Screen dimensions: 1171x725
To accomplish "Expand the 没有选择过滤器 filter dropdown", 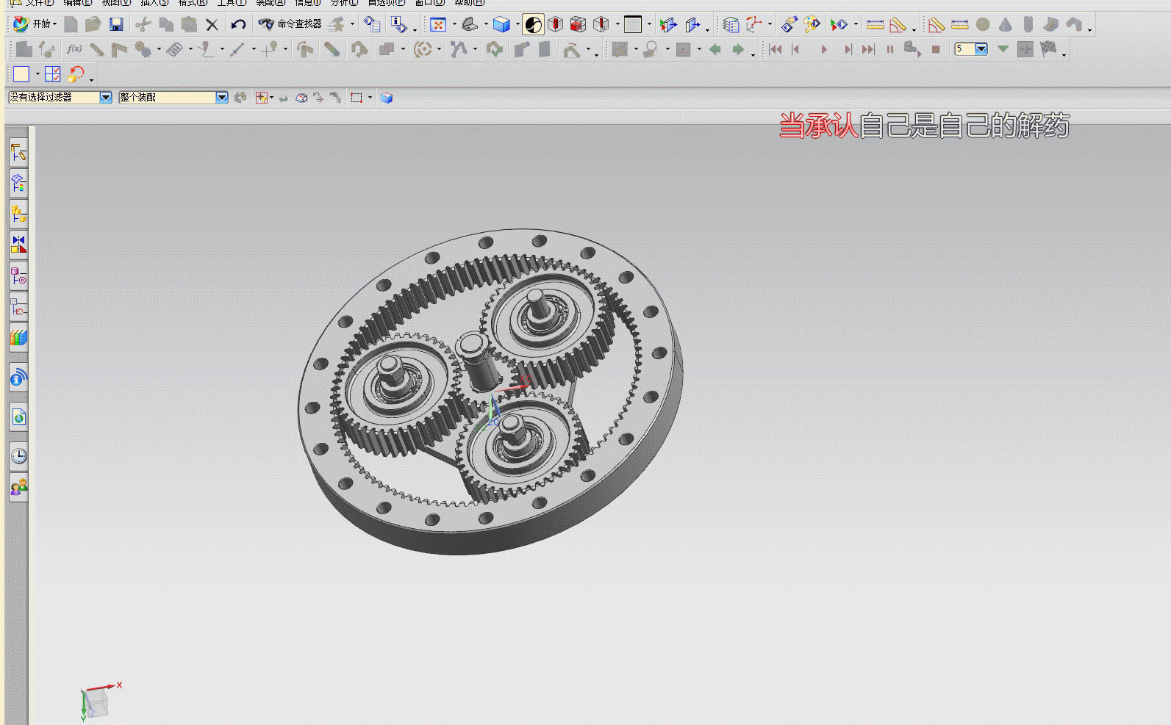I will click(x=106, y=97).
